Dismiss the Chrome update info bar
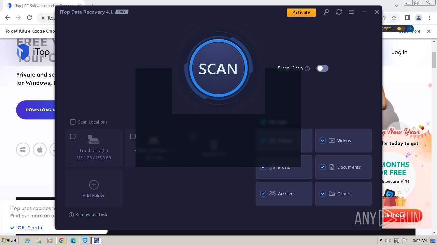Viewport: 437px width, 245px height. 429,31
